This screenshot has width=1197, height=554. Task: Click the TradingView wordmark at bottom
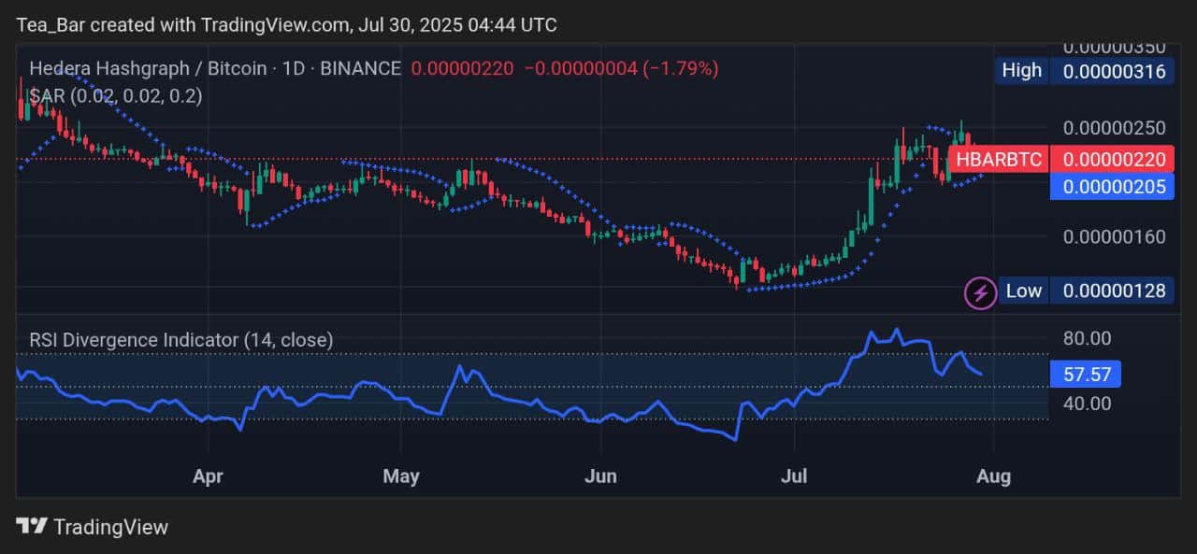(x=111, y=527)
